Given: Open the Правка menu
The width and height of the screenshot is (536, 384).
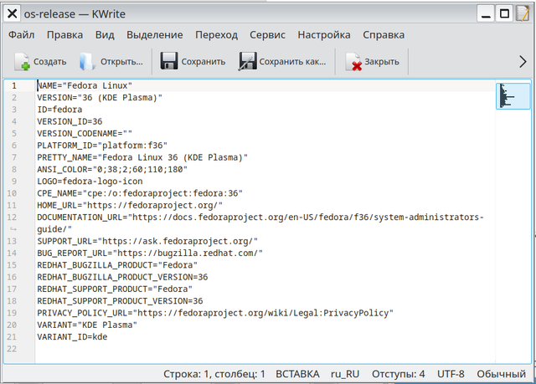Looking at the screenshot, I should tap(64, 35).
